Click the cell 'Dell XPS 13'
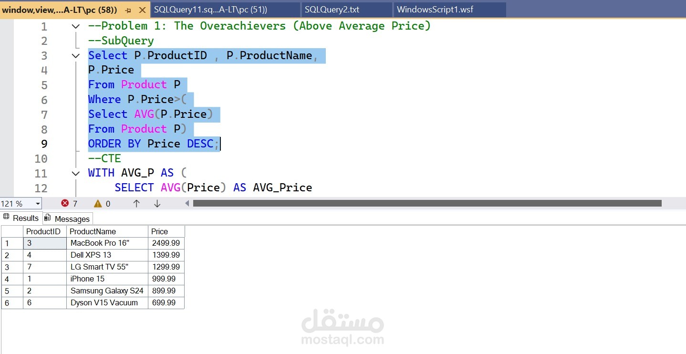686x354 pixels. coord(107,255)
